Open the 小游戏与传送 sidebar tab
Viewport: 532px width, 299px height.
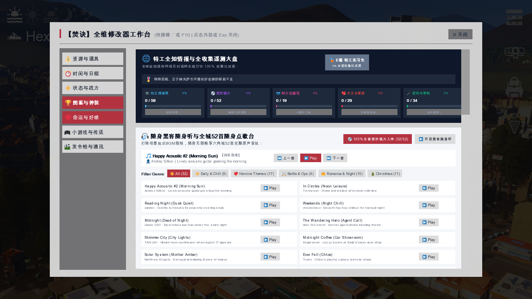tap(93, 132)
